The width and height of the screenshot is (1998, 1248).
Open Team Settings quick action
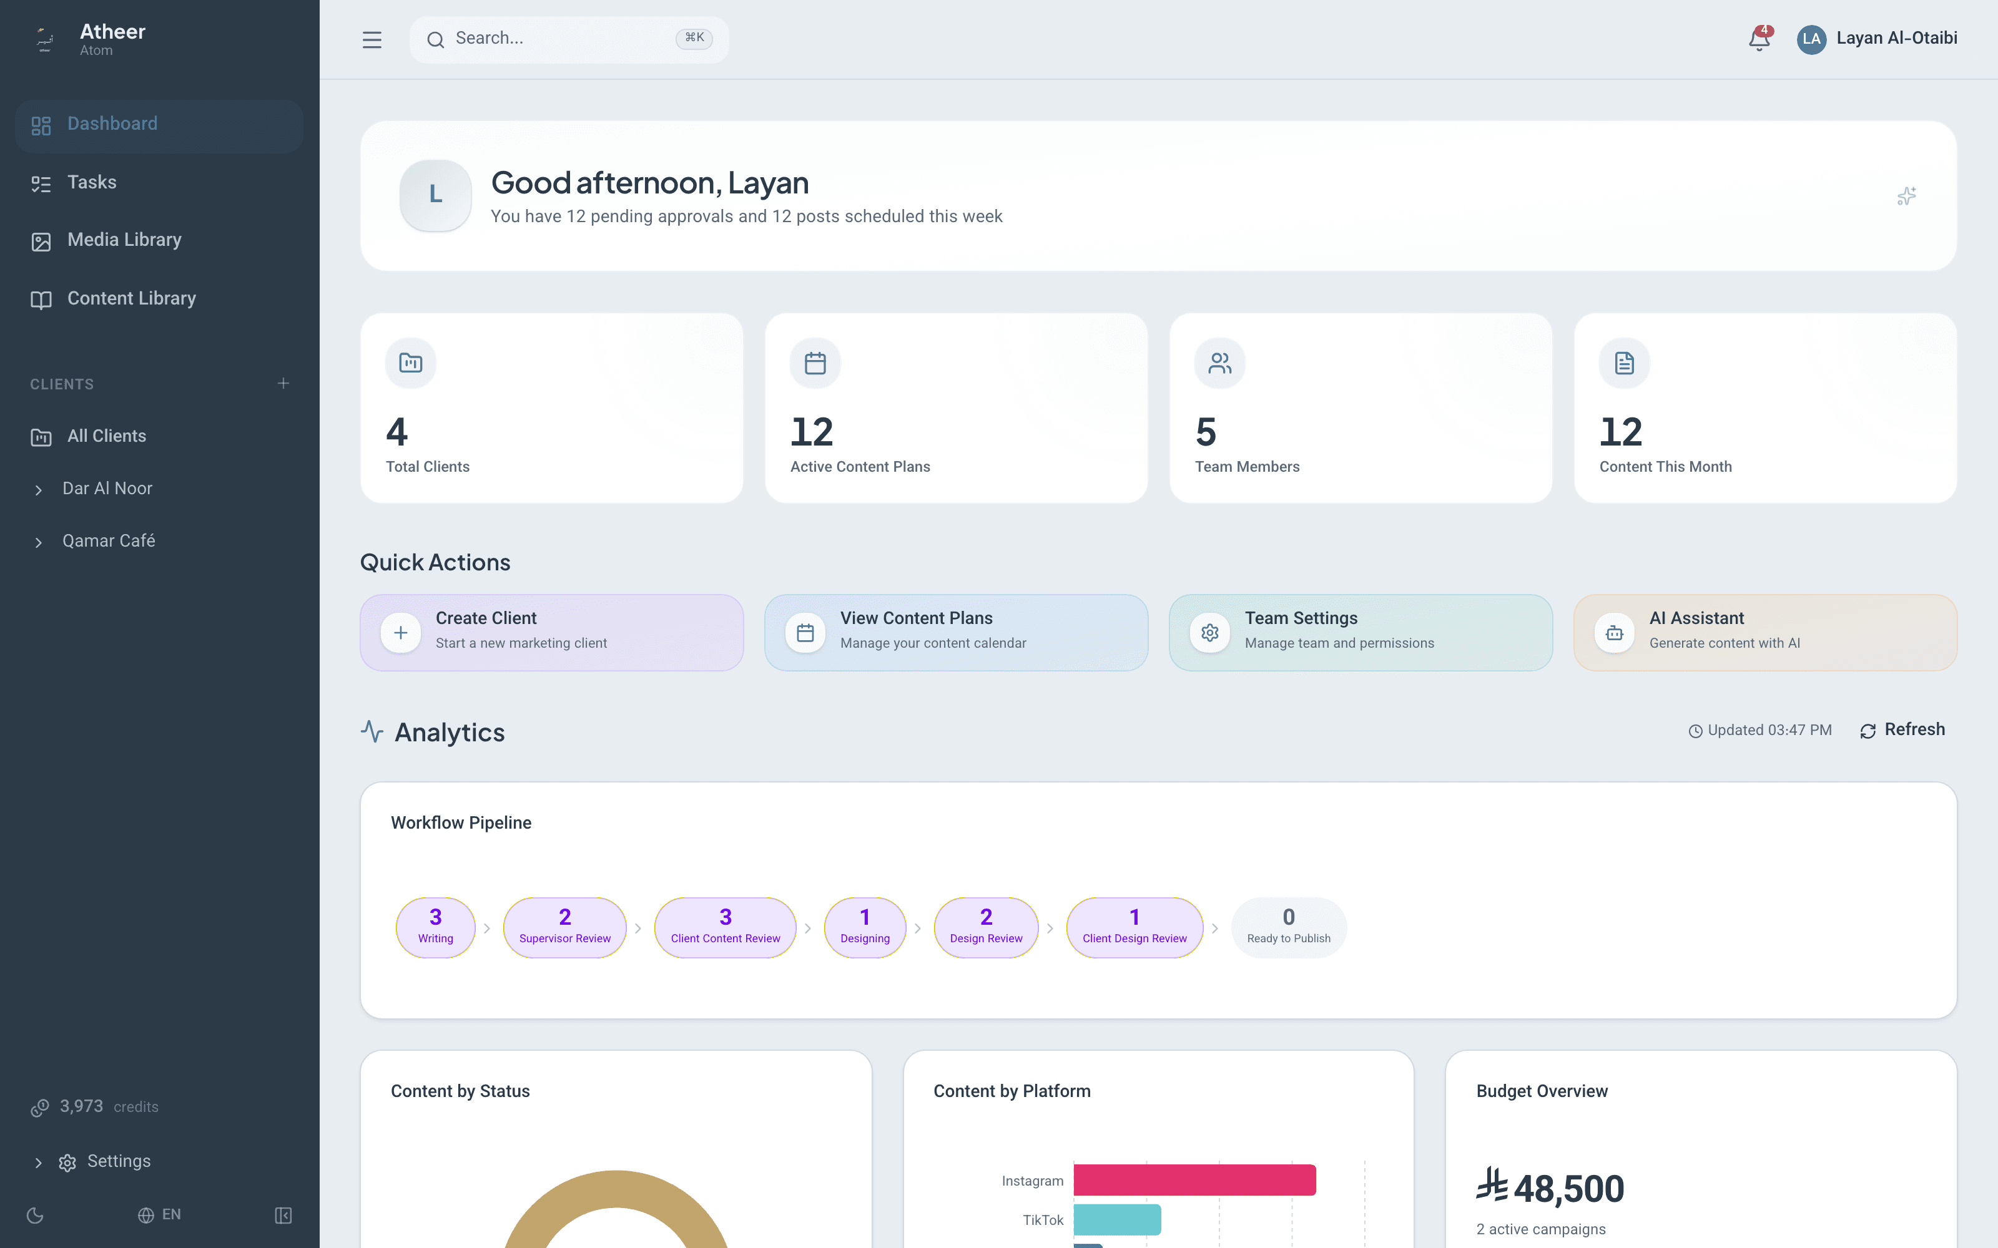point(1361,633)
